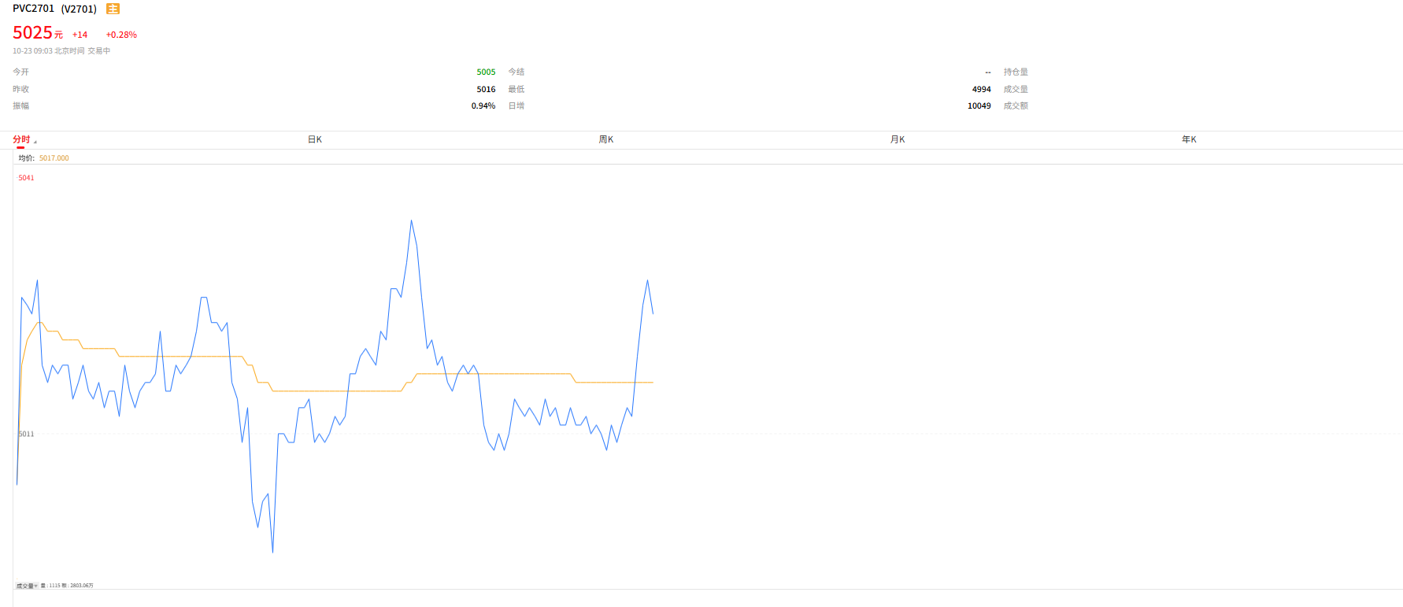Click the latest price 5025元
Image resolution: width=1403 pixels, height=607 pixels.
point(38,32)
